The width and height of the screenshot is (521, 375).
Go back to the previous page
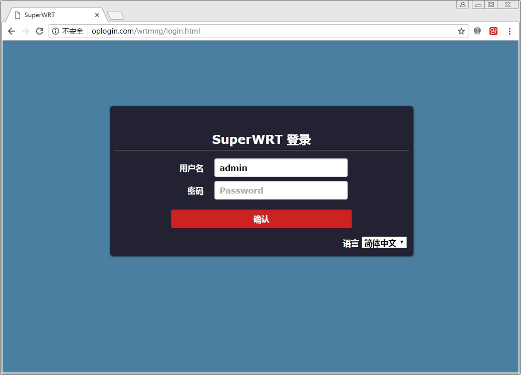tap(12, 31)
